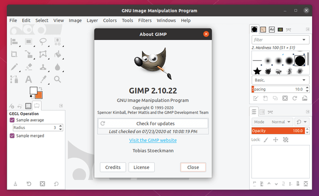Save tool preset icon at bottom left
319x196 pixels.
click(15, 184)
